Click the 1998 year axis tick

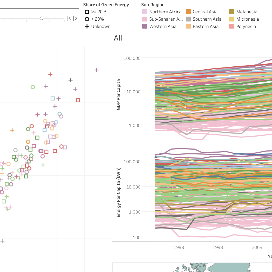click(218, 247)
